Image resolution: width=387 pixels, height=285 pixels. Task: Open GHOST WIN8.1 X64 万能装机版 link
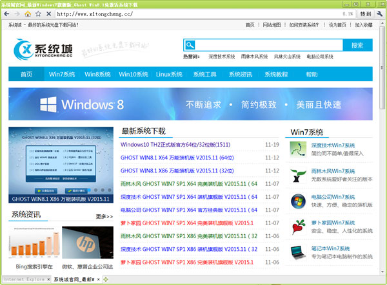[x=177, y=158]
